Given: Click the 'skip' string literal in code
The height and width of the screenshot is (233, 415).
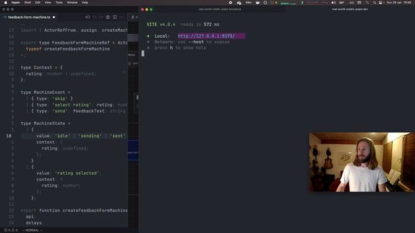Looking at the screenshot, I should coord(60,98).
